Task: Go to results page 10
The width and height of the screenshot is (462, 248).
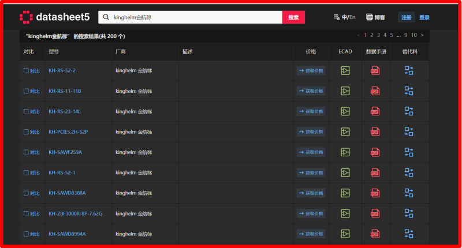Action: (414, 35)
